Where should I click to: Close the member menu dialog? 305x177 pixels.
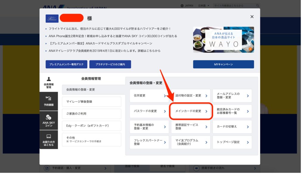click(x=252, y=17)
